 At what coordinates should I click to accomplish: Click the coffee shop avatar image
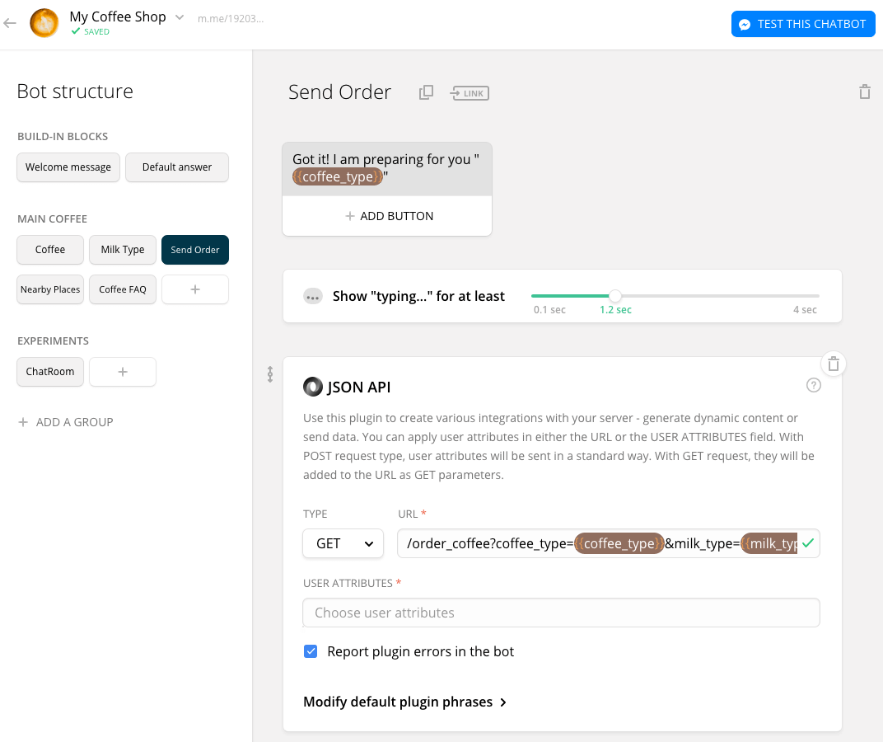click(44, 23)
